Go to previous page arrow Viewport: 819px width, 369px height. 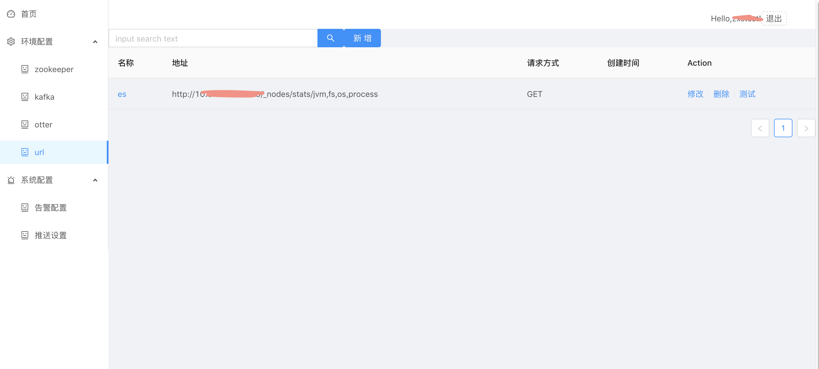760,128
